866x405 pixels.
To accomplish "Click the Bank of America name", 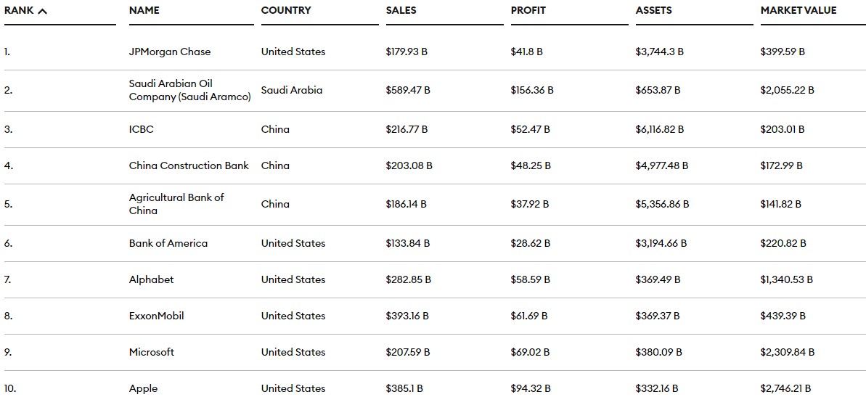I will coord(168,244).
